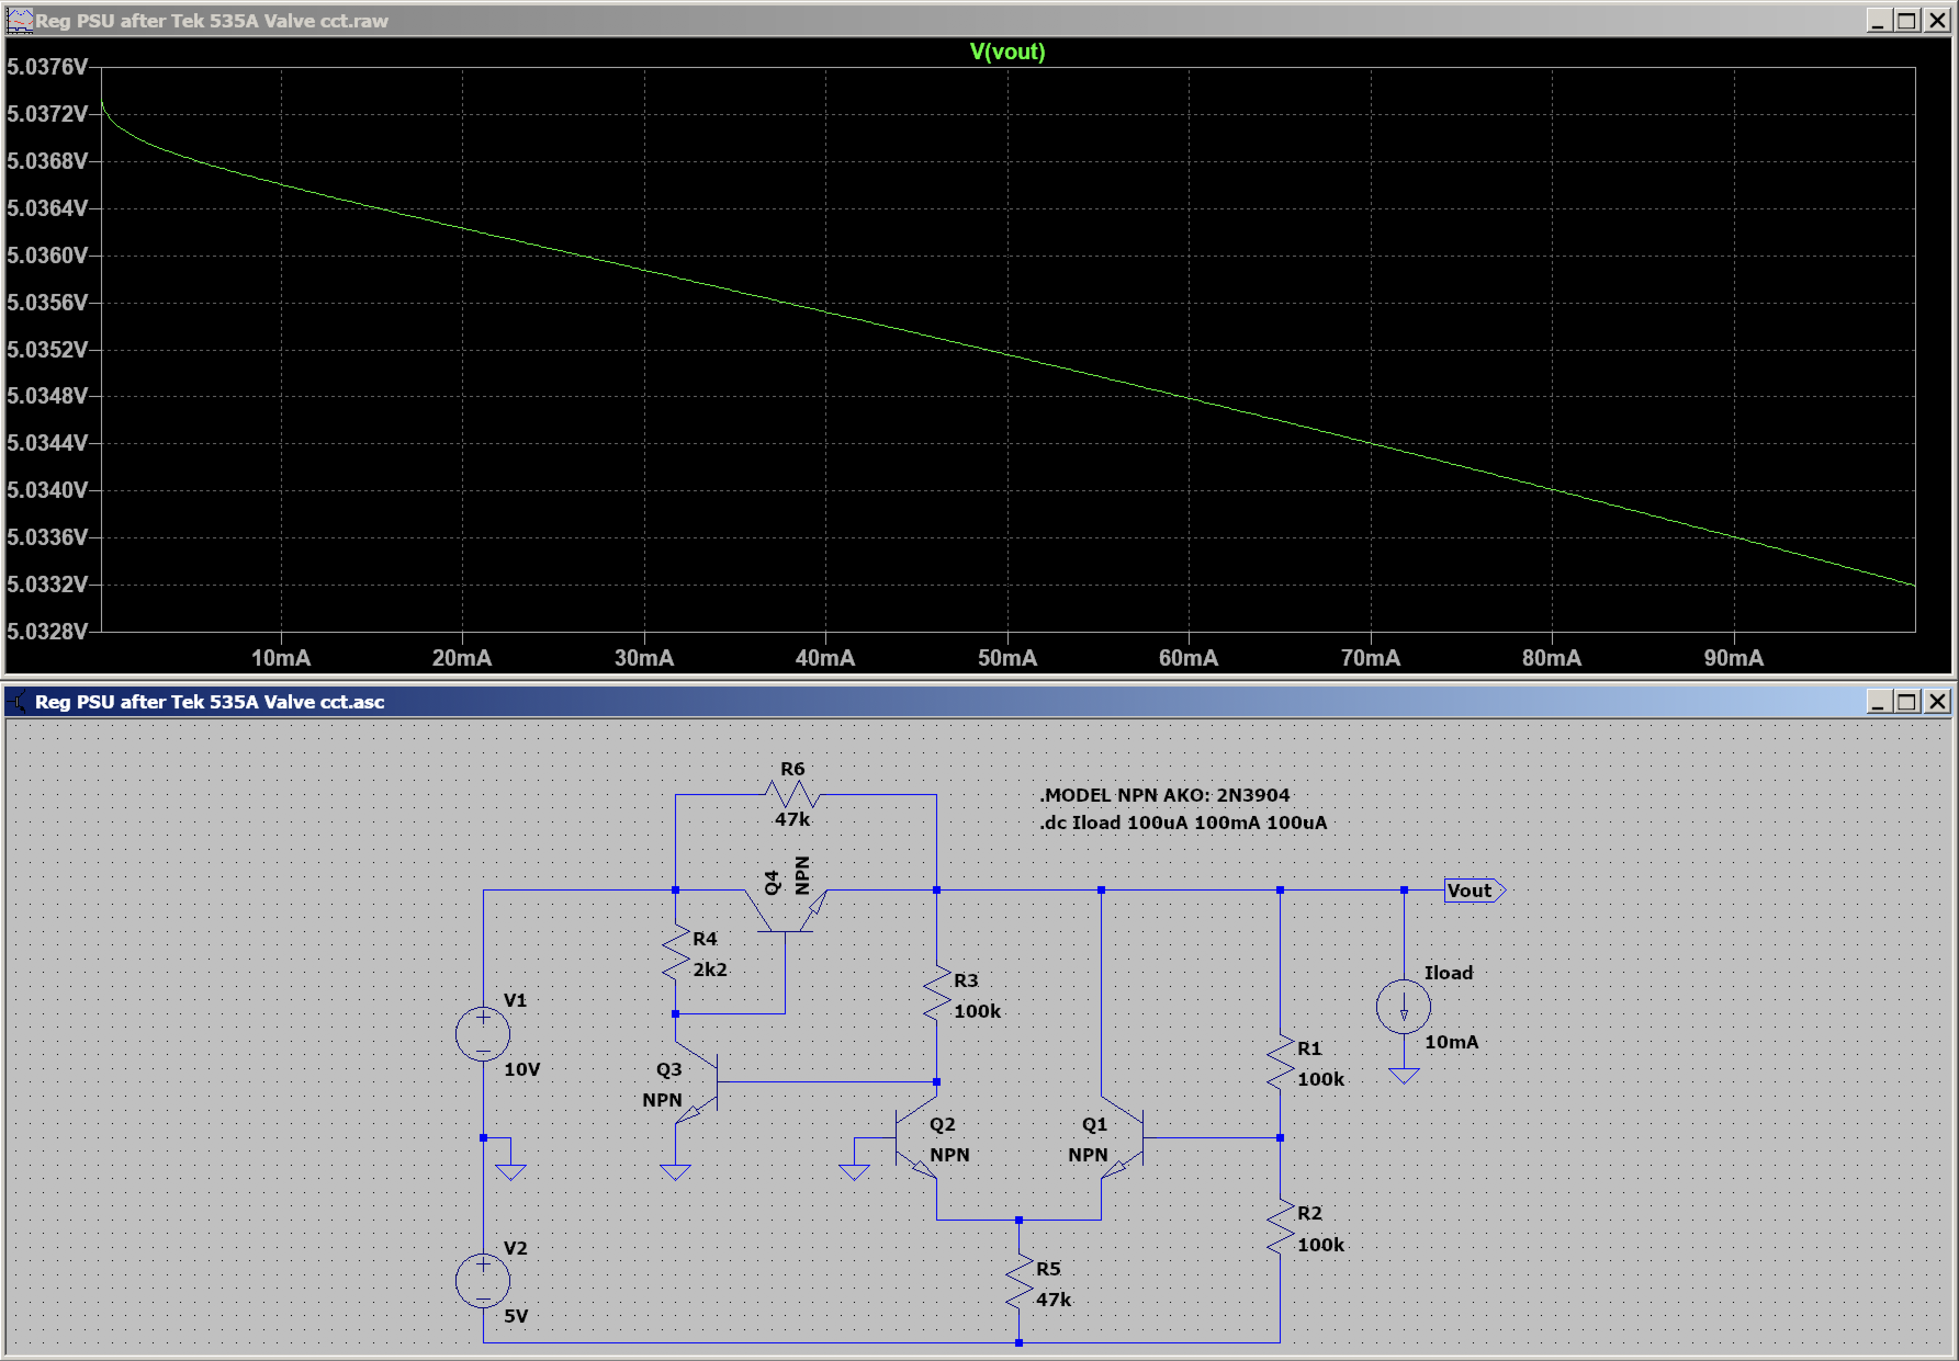Select the Q4 NPN transistor symbol
The width and height of the screenshot is (1959, 1361).
tap(785, 911)
